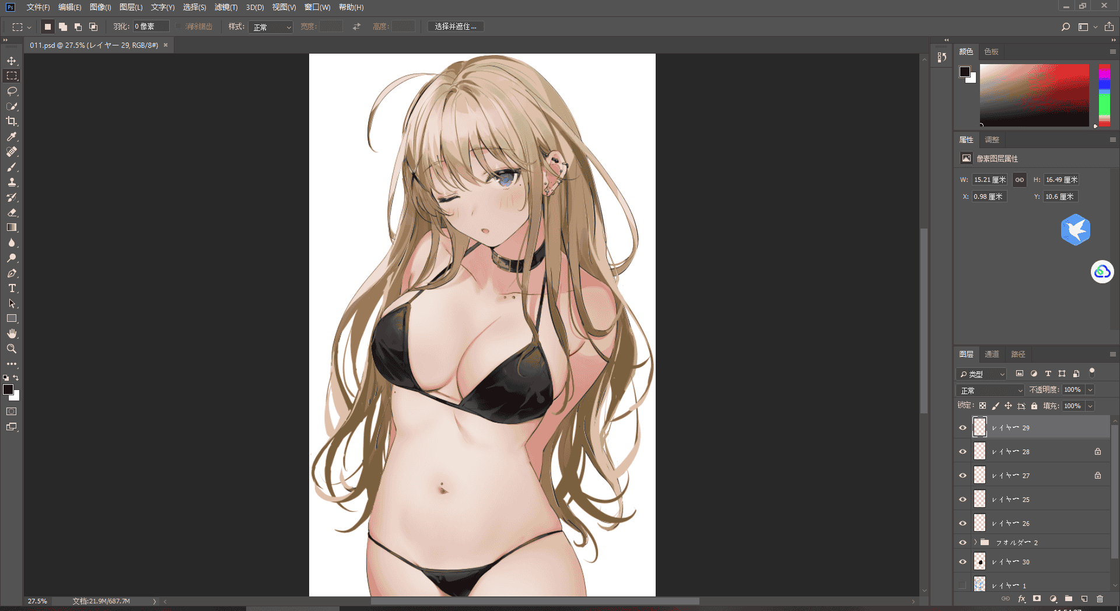Click the foreground color swatch in toolbar
This screenshot has height=611, width=1120.
8,389
